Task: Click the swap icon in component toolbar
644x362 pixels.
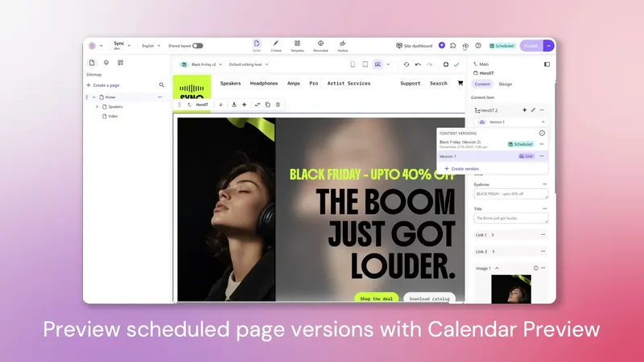Action: point(257,105)
